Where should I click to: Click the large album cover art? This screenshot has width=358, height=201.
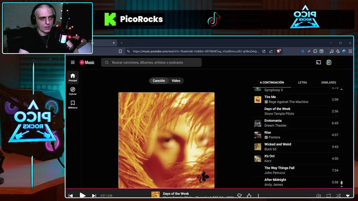click(166, 140)
